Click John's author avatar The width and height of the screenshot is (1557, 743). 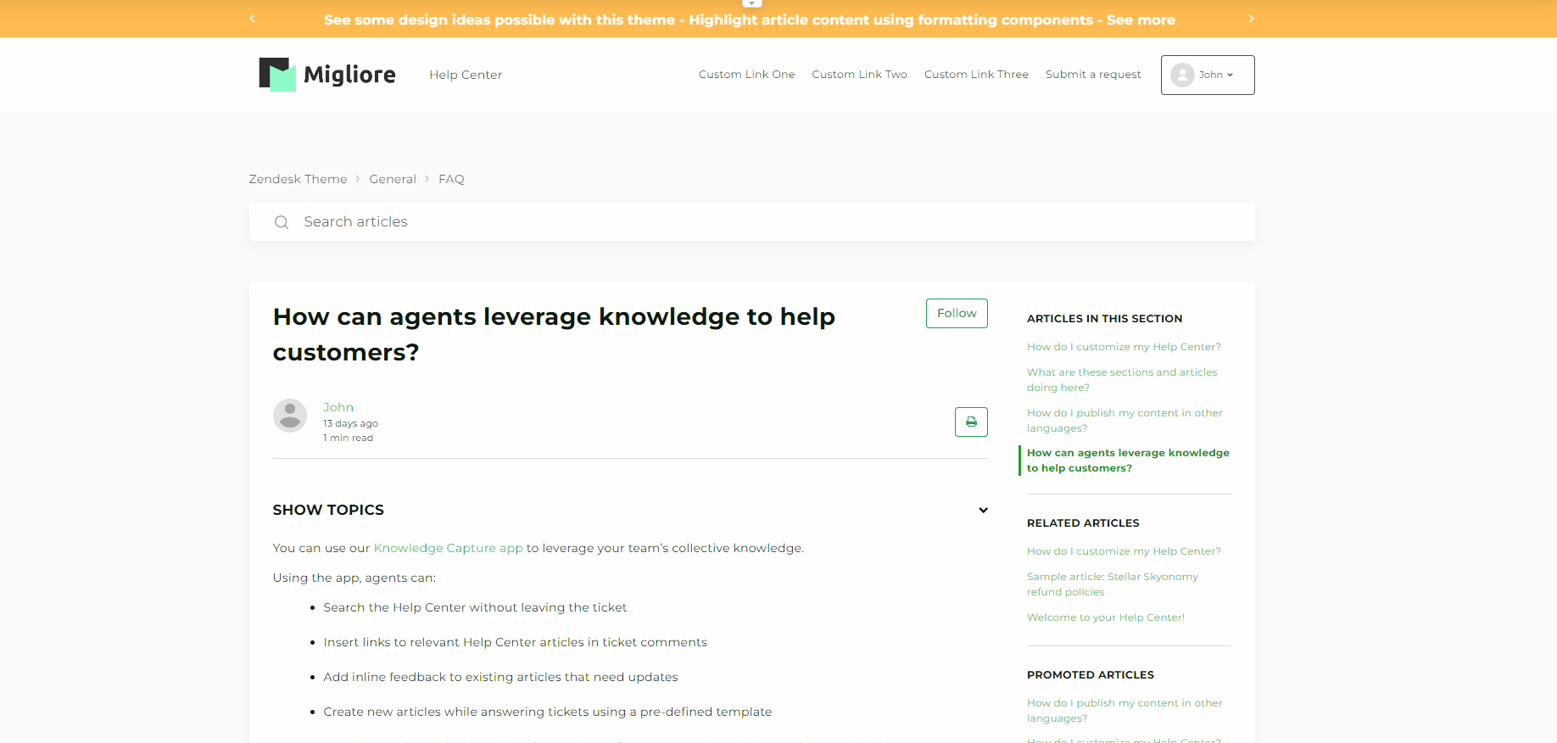(x=290, y=416)
